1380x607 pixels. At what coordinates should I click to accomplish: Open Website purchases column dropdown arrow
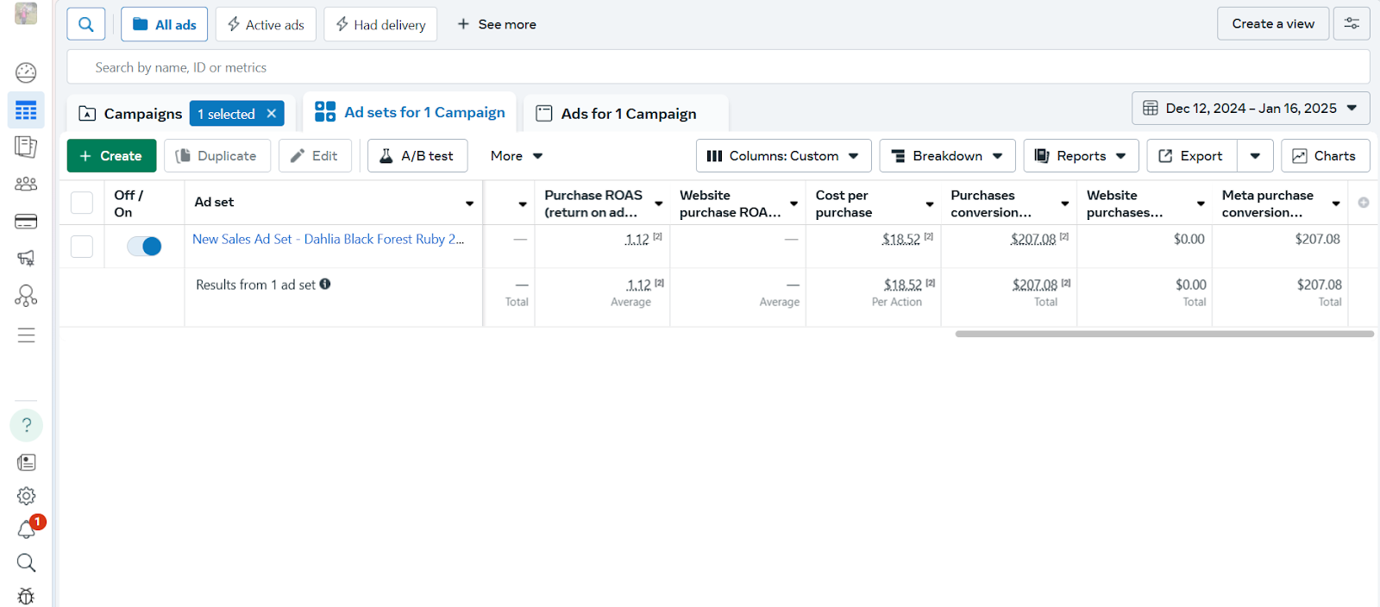click(x=1201, y=203)
